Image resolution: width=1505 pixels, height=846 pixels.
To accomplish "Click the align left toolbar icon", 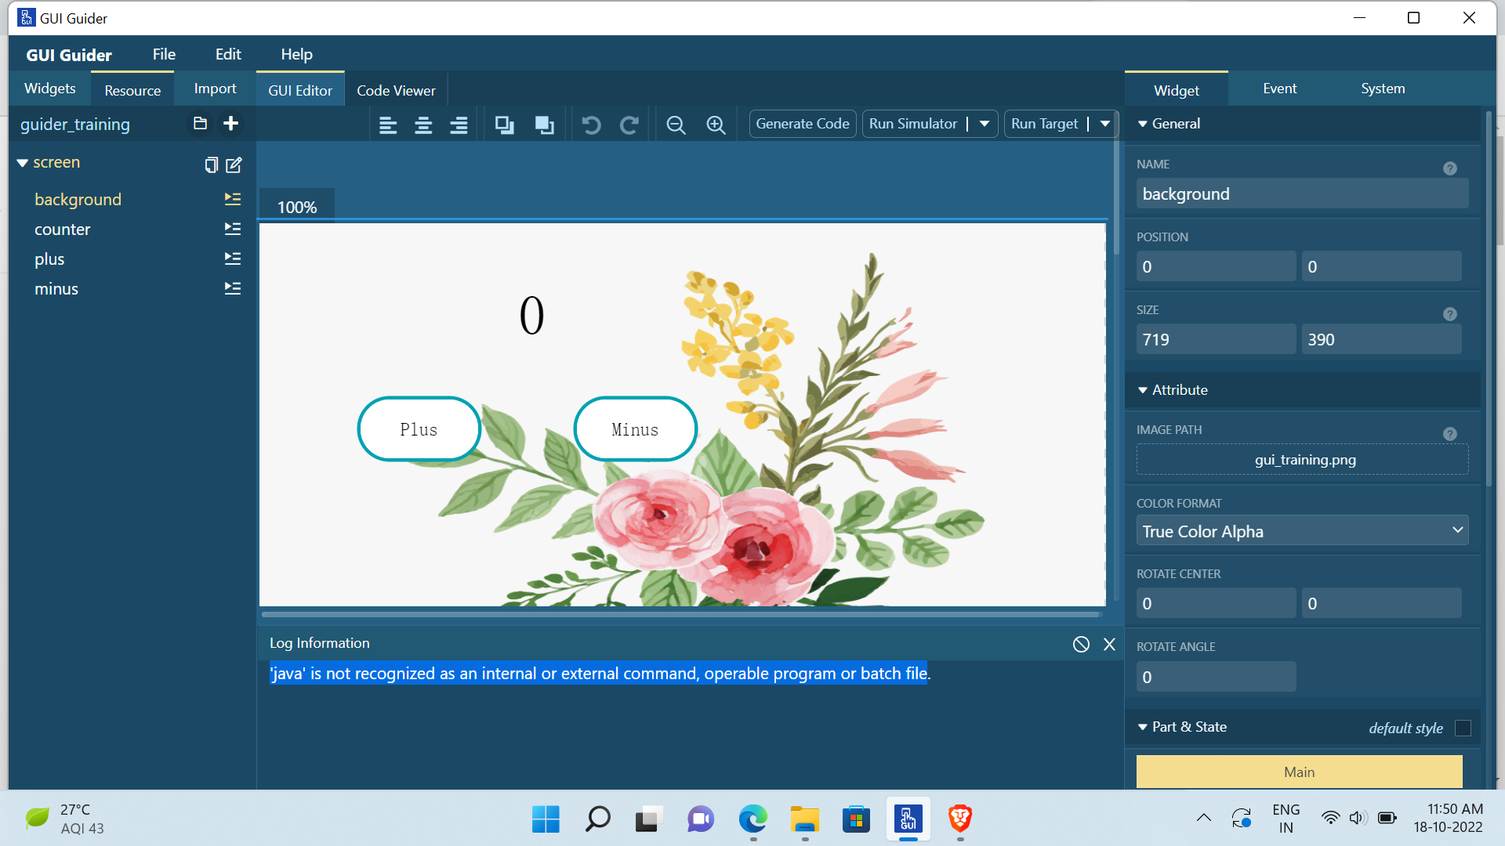I will coord(388,125).
